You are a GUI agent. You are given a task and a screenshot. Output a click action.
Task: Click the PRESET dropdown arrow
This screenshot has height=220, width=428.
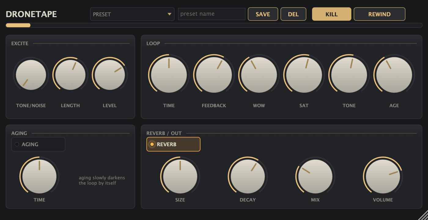(169, 14)
